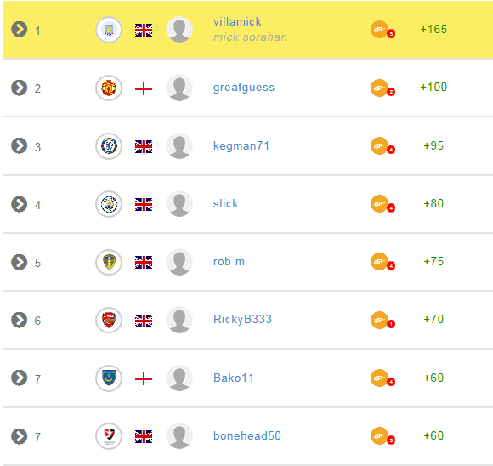Open villamick's profile link
The width and height of the screenshot is (493, 466).
[x=237, y=22]
